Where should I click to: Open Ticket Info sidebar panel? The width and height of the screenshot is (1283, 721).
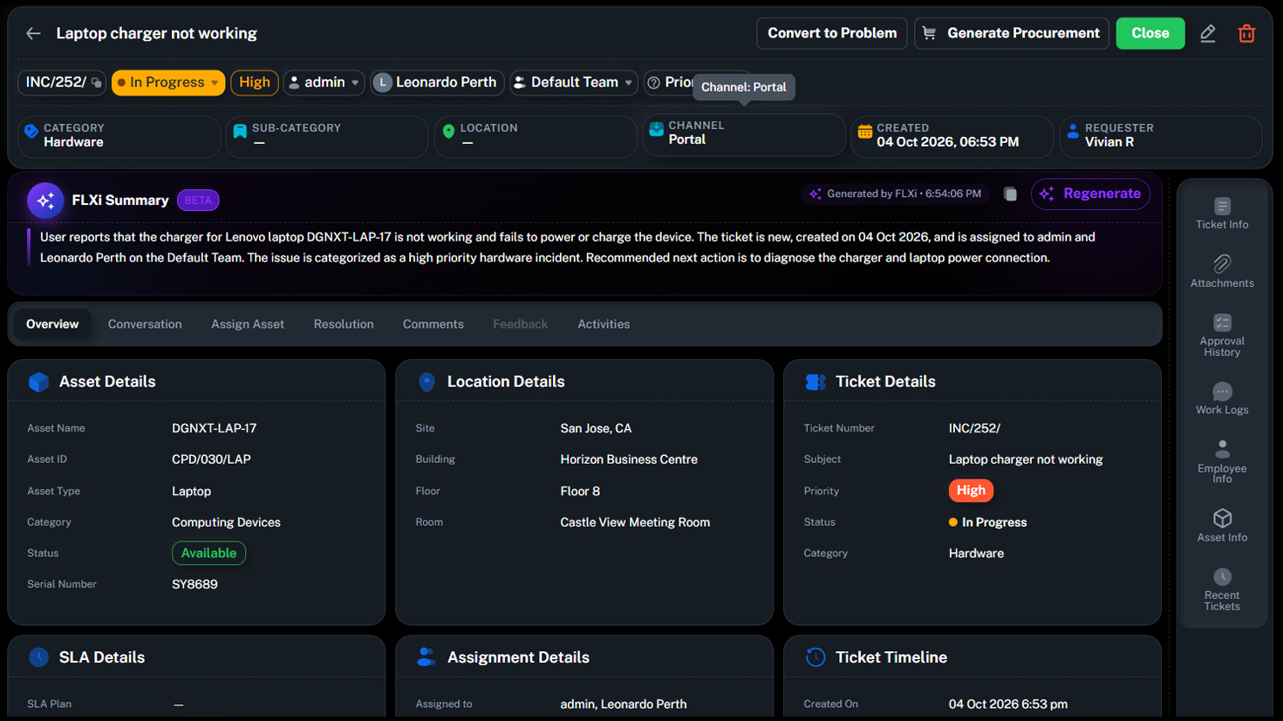pos(1222,214)
